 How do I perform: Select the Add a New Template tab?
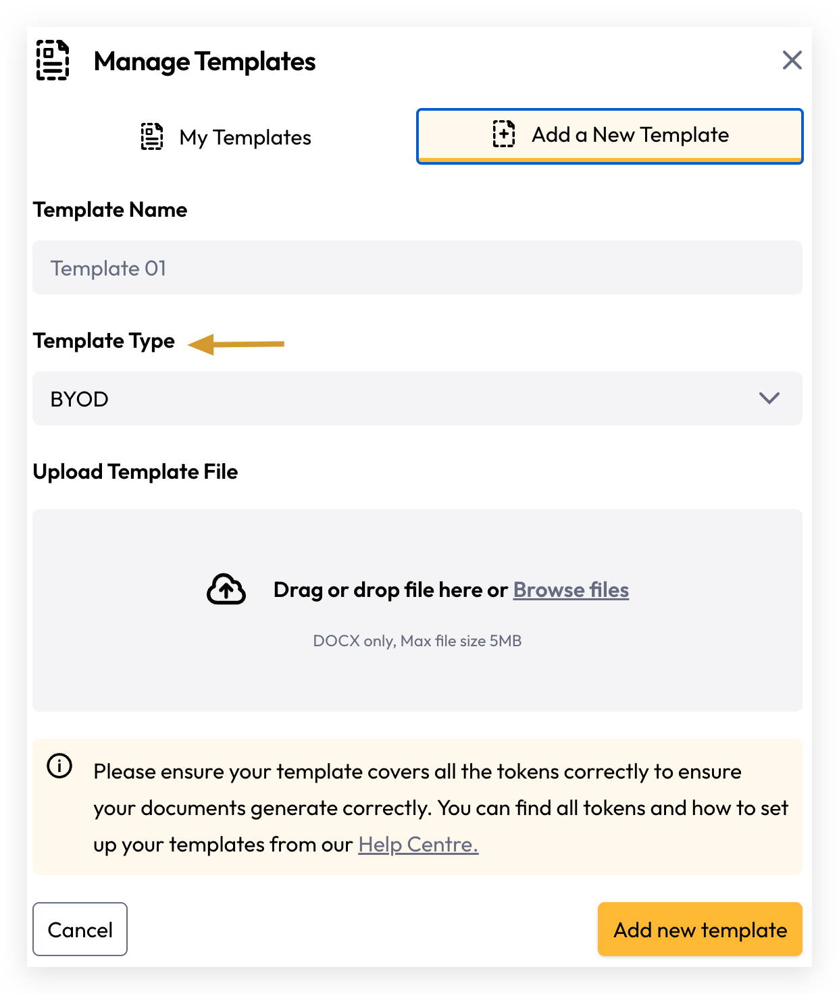tap(610, 136)
